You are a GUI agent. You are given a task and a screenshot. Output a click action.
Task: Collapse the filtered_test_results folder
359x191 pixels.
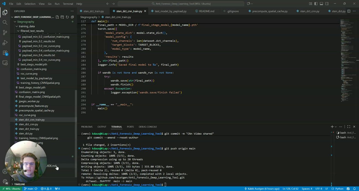[x=32, y=31]
